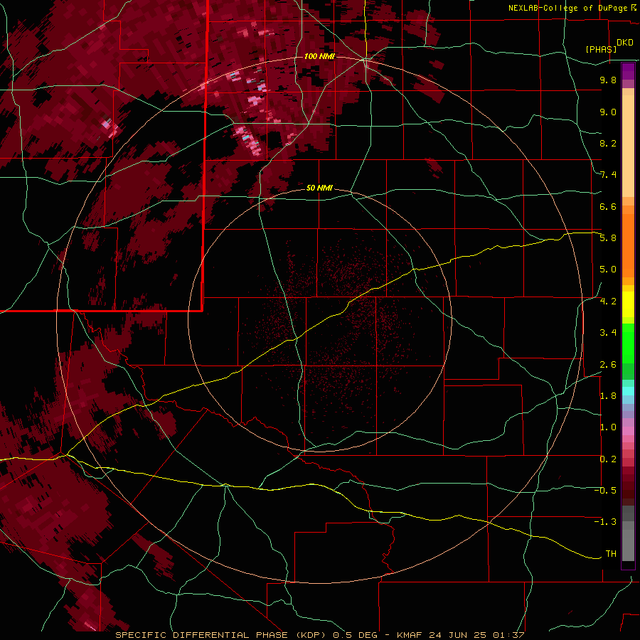640x640 pixels.
Task: Click the 5.0 value on the scale
Action: tap(608, 270)
